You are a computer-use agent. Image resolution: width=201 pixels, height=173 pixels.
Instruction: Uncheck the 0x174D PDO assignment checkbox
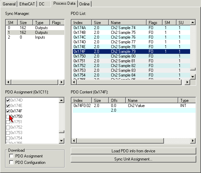coord(8,100)
